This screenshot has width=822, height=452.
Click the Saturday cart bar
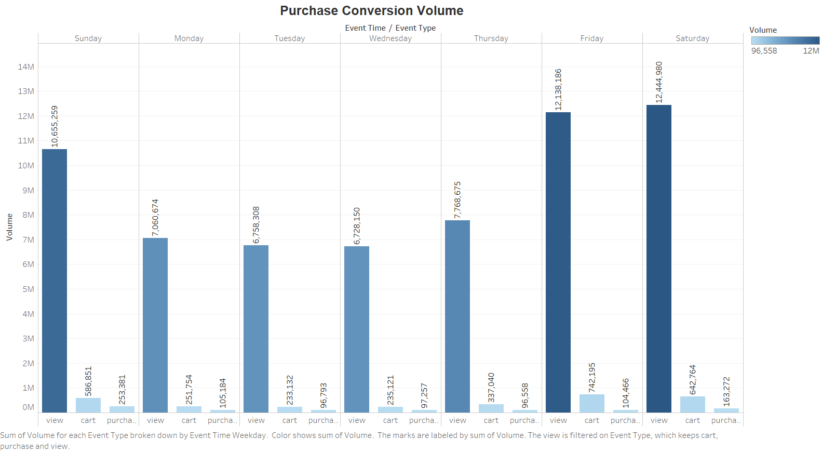(693, 405)
